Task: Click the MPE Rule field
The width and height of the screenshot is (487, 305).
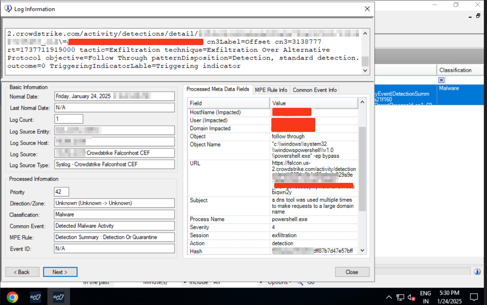Action: coord(115,237)
